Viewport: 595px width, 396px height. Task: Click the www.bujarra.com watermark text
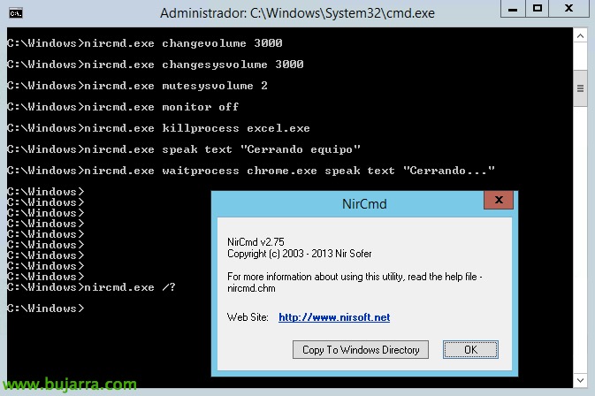(69, 385)
